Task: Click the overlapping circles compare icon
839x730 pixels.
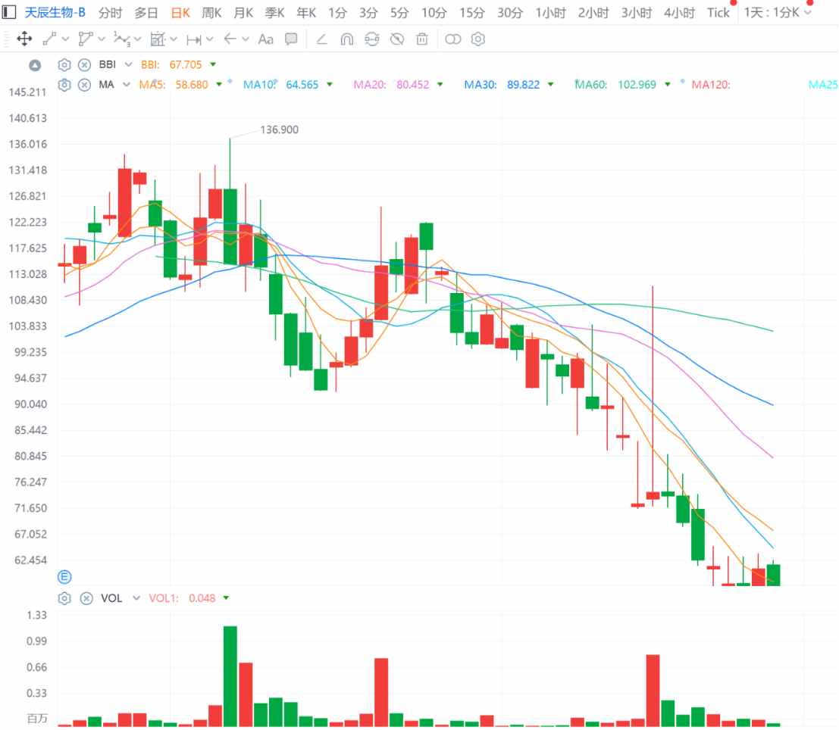Action: coord(452,39)
